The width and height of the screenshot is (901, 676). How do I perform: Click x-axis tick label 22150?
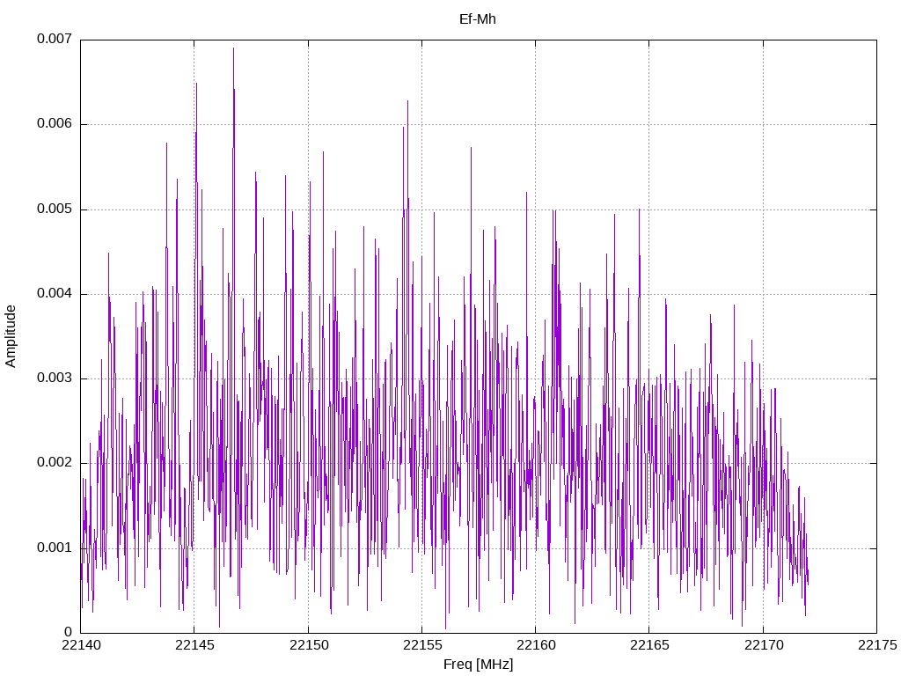coord(309,645)
